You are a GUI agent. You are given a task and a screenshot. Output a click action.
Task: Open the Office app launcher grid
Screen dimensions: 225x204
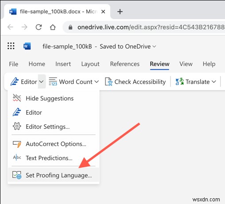(11, 46)
